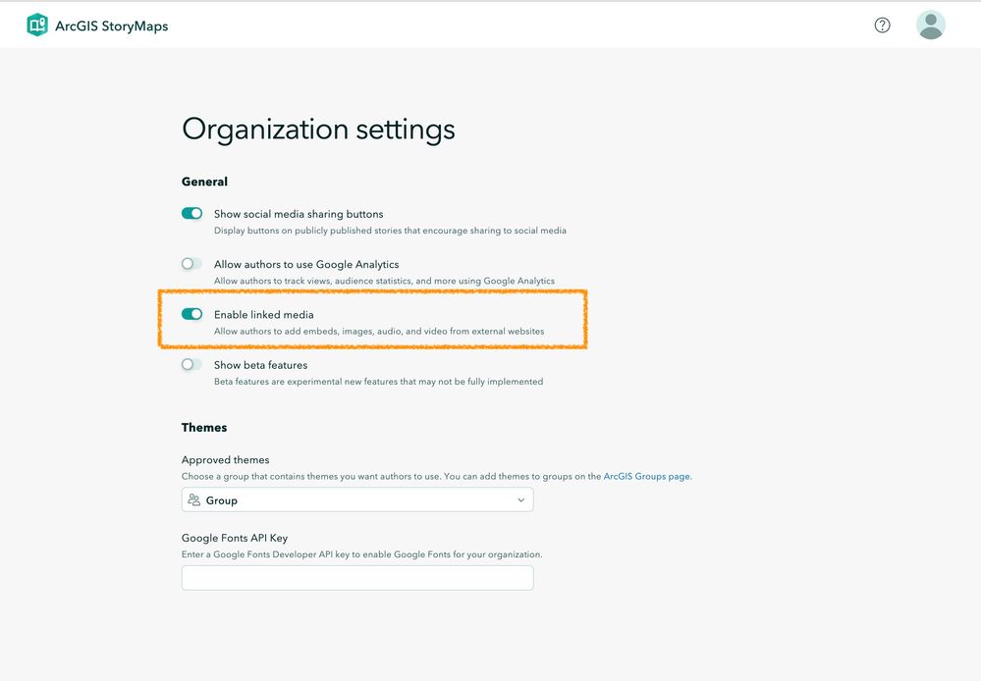Screen dimensions: 981x681
Task: Click the ArcGIS StoryMaps title text
Action: [x=111, y=26]
